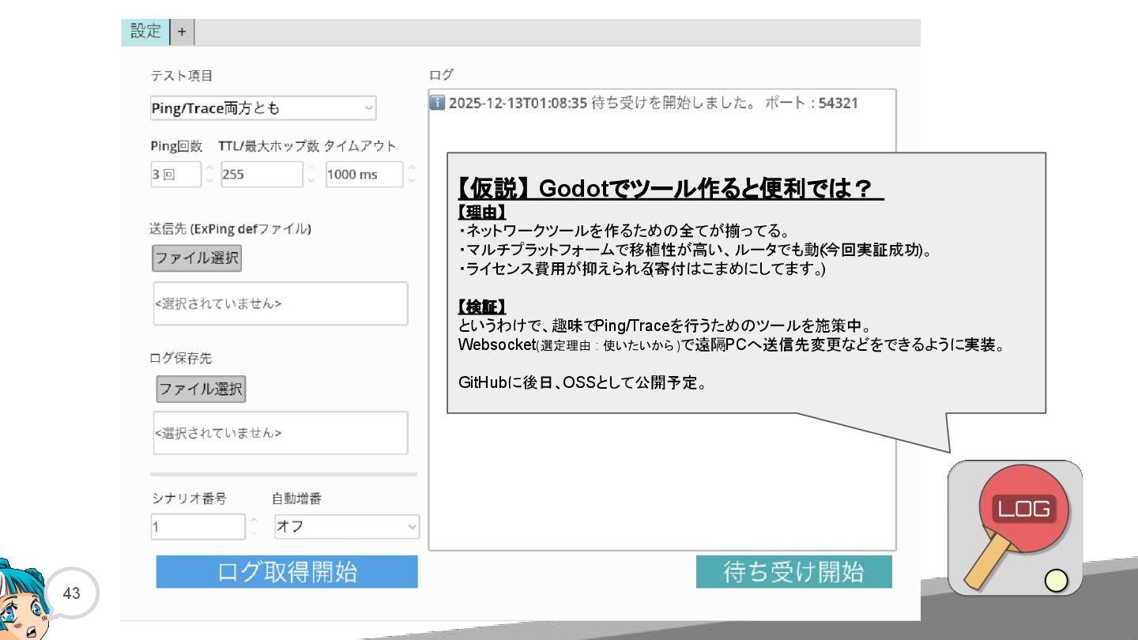Switch to the 設定 tab
Screen dimensions: 1138x640
tap(145, 32)
